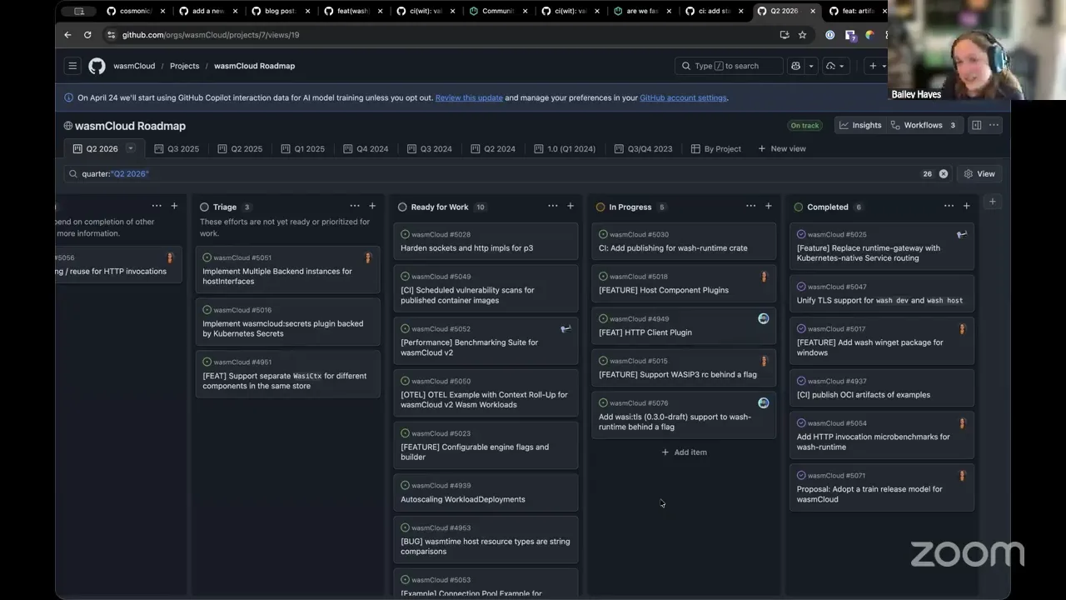Switch to the Q4 2024 view tab
This screenshot has height=600, width=1066.
point(366,149)
